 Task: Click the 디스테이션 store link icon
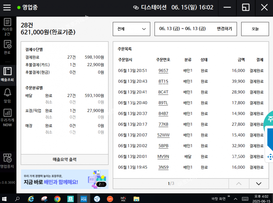click(x=136, y=8)
